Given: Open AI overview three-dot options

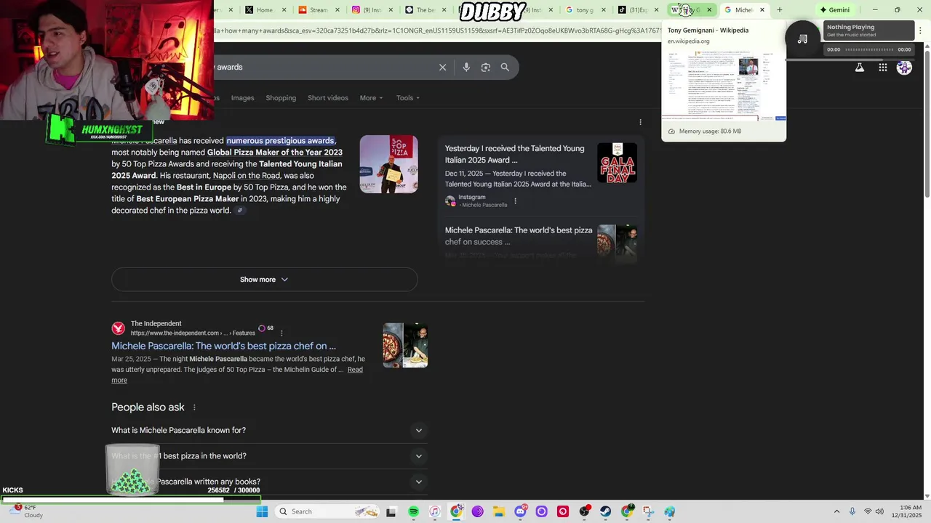Looking at the screenshot, I should 640,122.
